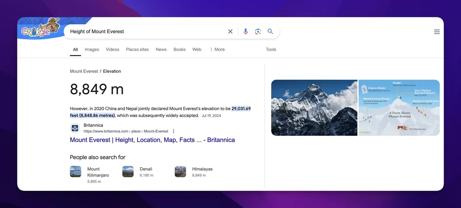
Task: Click highlighted 29,031.69 feet text
Action: pyautogui.click(x=160, y=112)
